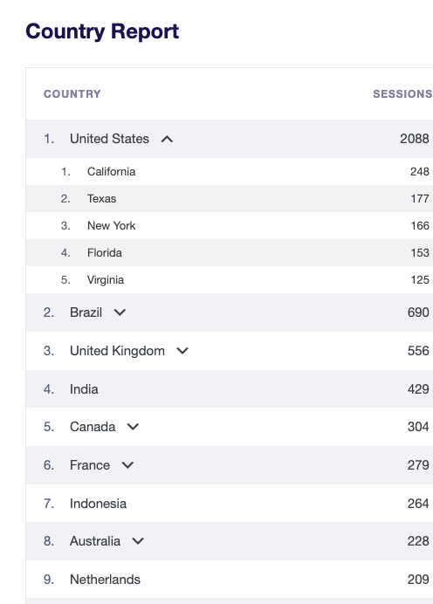
Task: Select the Virginia sub-row
Action: [230, 279]
